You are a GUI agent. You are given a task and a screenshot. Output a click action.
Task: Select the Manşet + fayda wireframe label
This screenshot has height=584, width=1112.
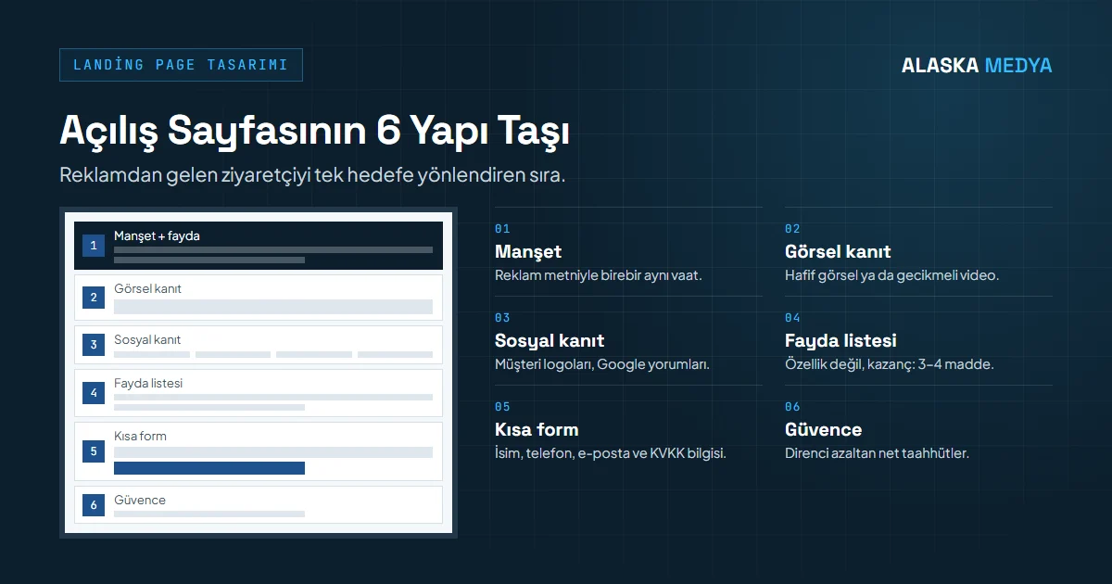pyautogui.click(x=157, y=236)
